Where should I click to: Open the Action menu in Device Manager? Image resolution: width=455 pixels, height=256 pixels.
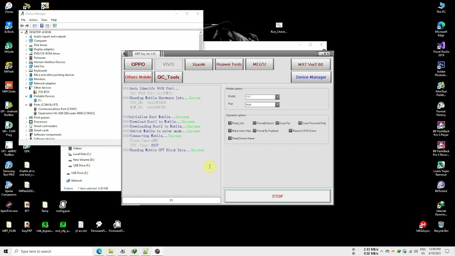pyautogui.click(x=33, y=20)
